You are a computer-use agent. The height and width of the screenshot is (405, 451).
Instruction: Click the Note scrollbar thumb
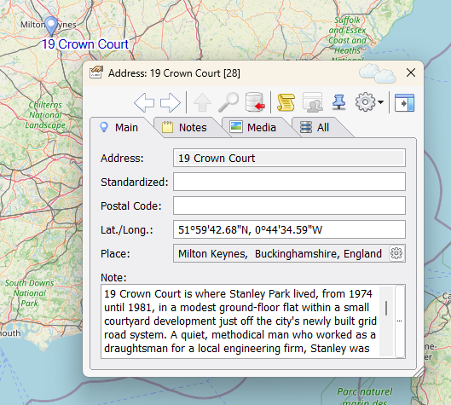pyautogui.click(x=386, y=308)
